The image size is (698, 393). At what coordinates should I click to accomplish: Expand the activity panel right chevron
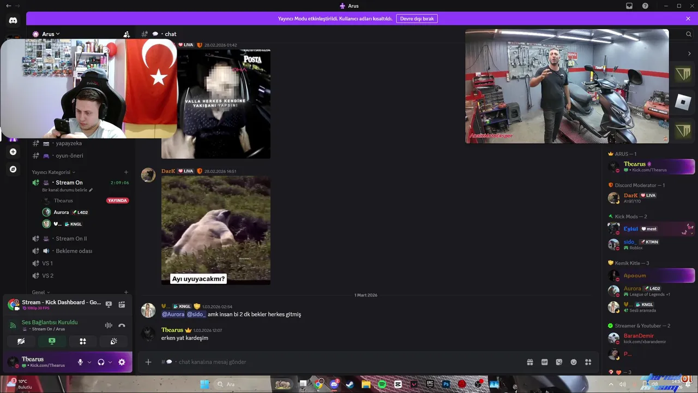pos(689,53)
